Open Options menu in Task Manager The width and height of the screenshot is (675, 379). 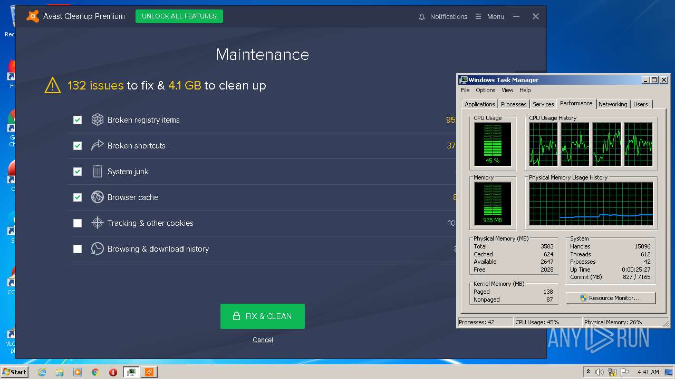486,90
